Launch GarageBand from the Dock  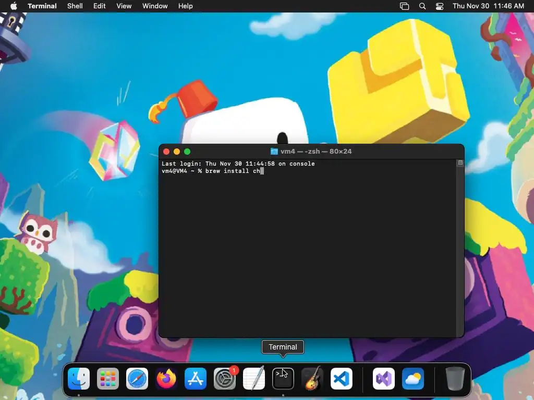tap(312, 379)
